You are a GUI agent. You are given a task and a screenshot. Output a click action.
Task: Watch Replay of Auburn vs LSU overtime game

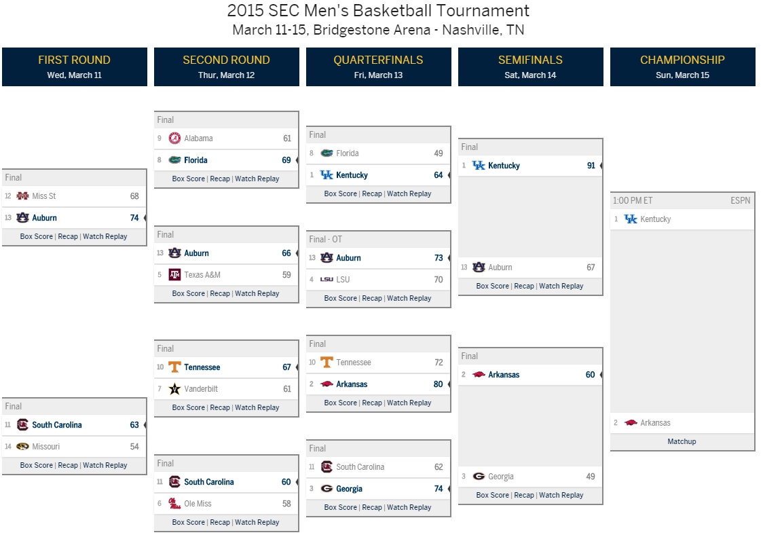tap(409, 298)
